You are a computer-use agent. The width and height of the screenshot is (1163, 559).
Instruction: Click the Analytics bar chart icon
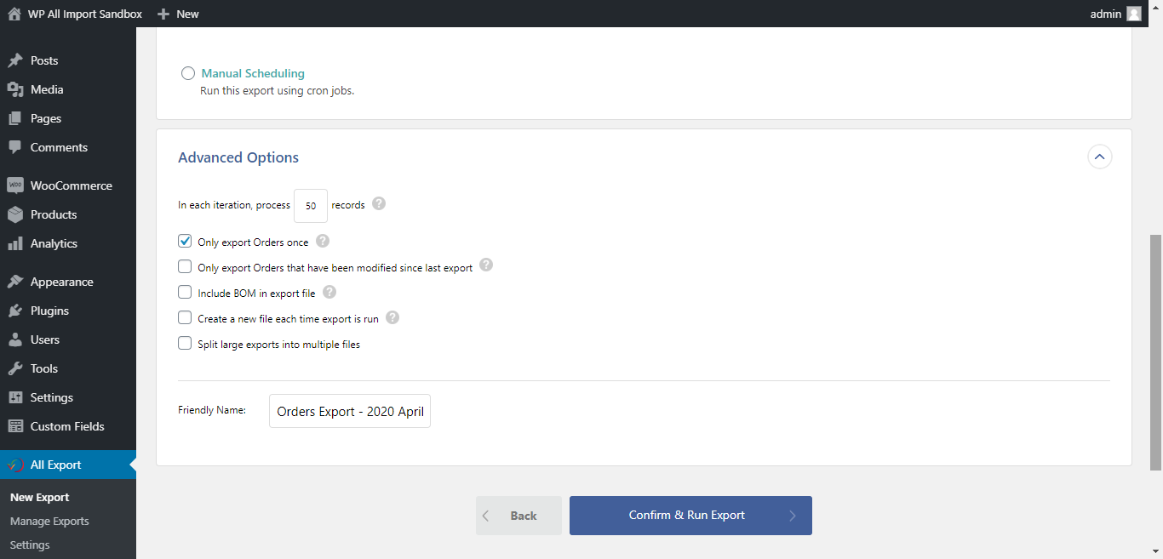pyautogui.click(x=15, y=243)
